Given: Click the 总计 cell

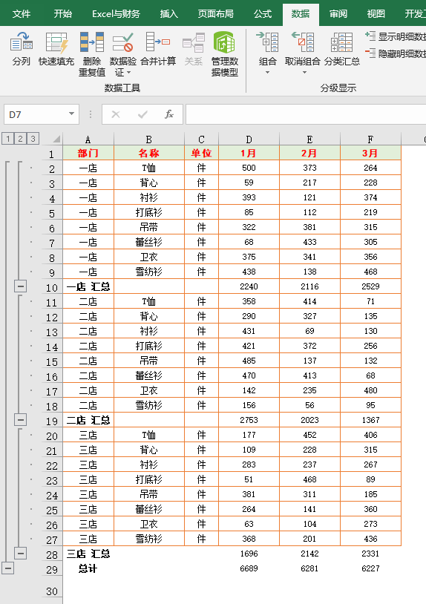Looking at the screenshot, I should 88,568.
